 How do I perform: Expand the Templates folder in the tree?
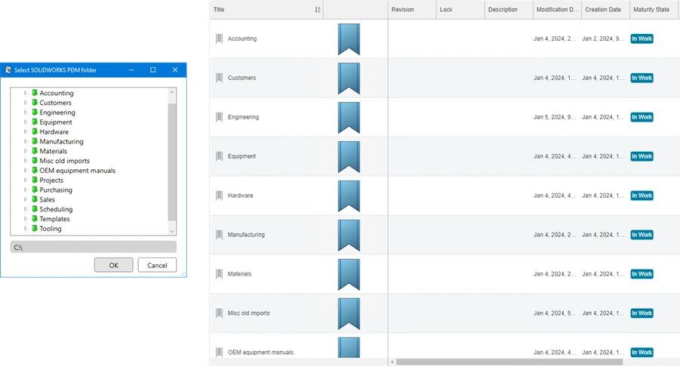pos(25,219)
